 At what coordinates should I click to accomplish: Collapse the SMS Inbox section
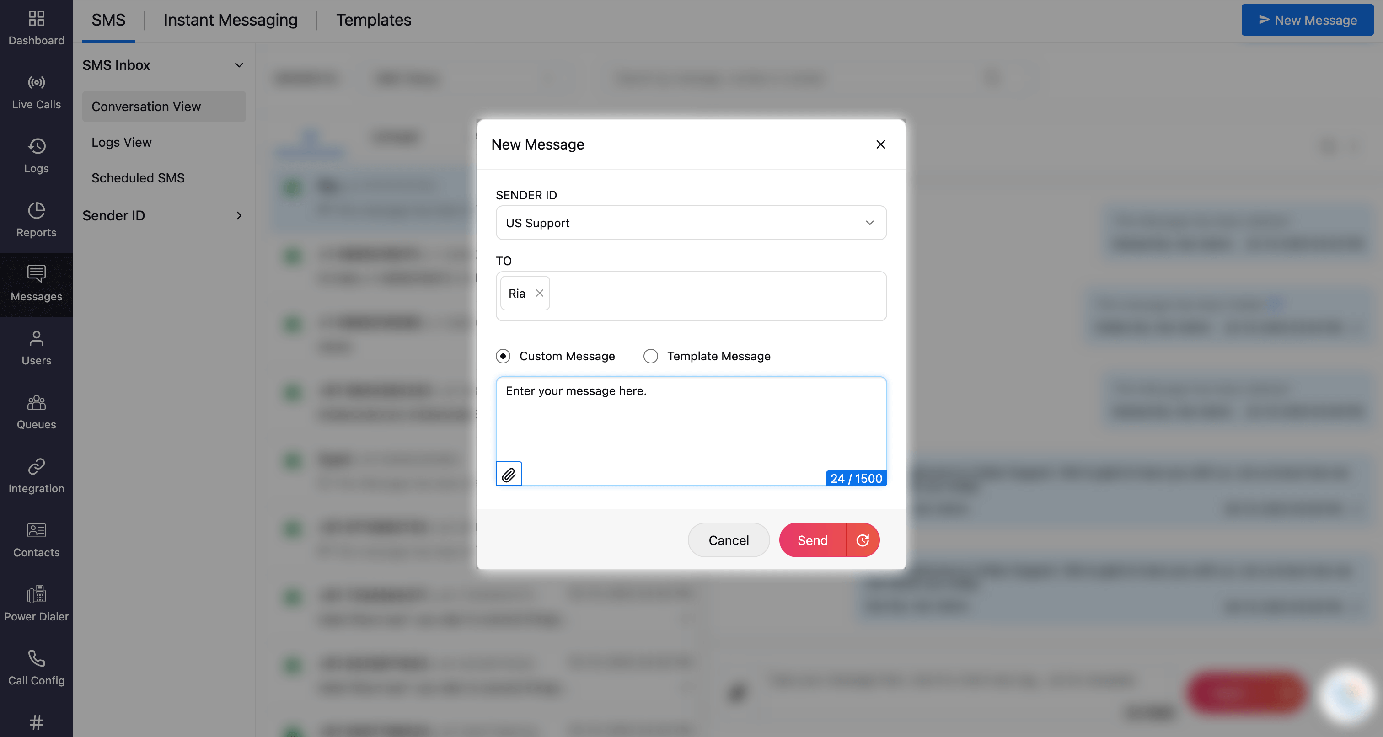pos(239,65)
